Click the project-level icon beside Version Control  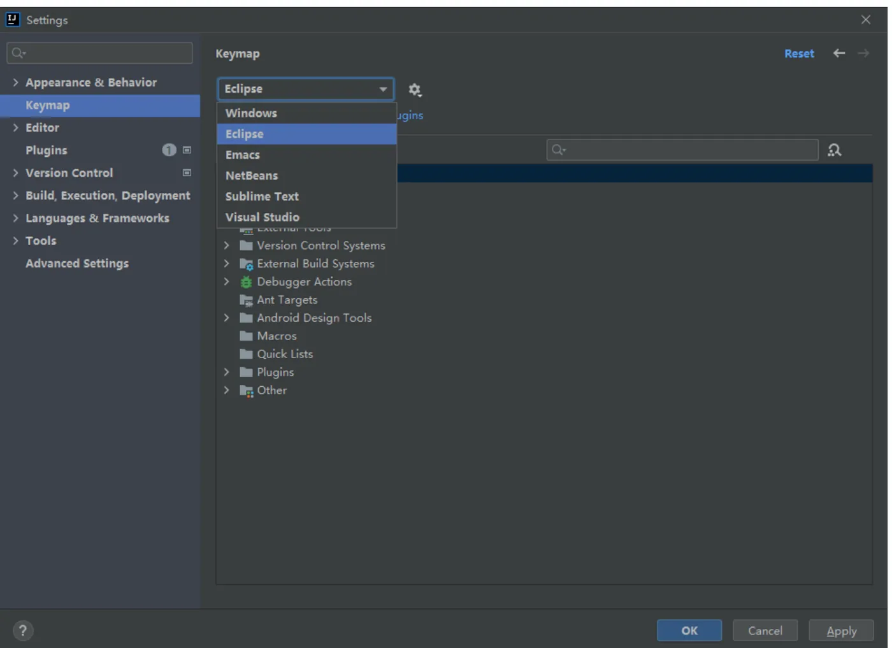point(187,173)
